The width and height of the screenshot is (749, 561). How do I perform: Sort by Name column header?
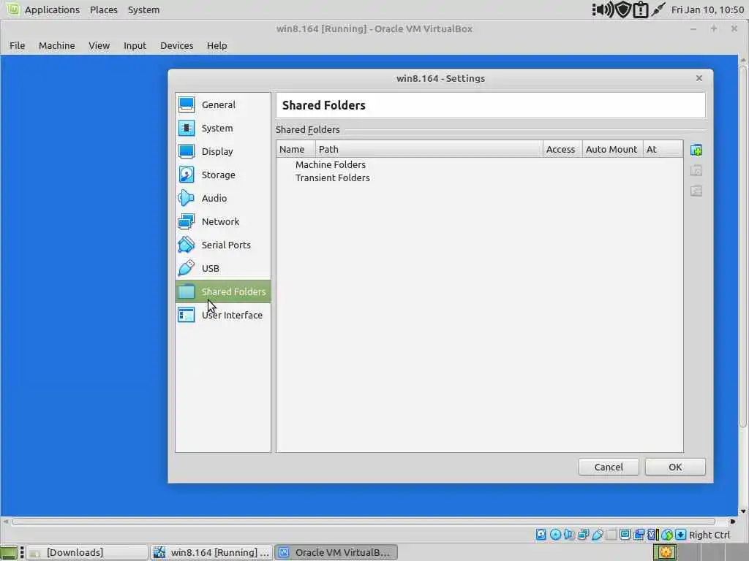(x=296, y=149)
